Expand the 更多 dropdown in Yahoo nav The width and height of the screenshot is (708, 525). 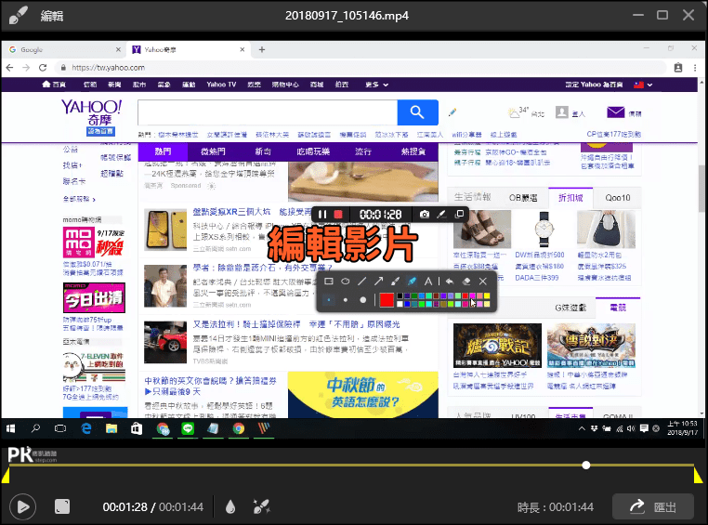tap(376, 85)
